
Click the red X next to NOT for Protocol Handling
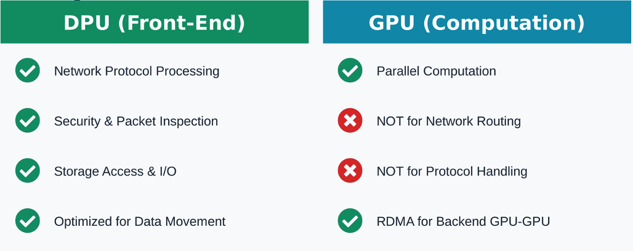(x=350, y=171)
